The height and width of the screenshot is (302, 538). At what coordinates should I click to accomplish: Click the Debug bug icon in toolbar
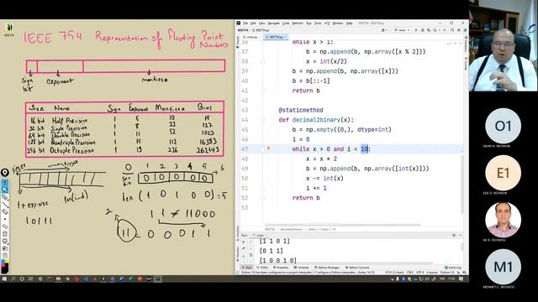point(422,30)
